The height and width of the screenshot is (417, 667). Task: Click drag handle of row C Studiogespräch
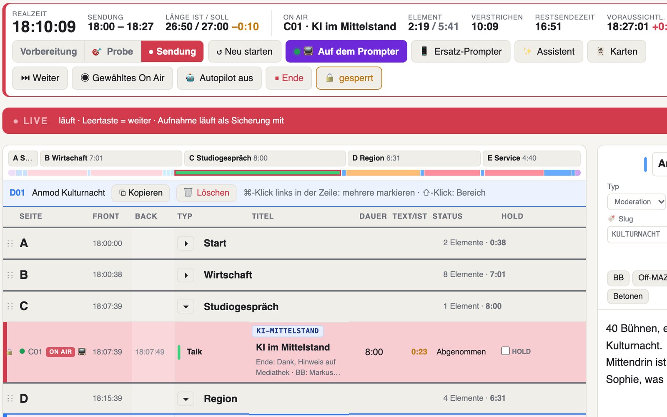point(10,306)
